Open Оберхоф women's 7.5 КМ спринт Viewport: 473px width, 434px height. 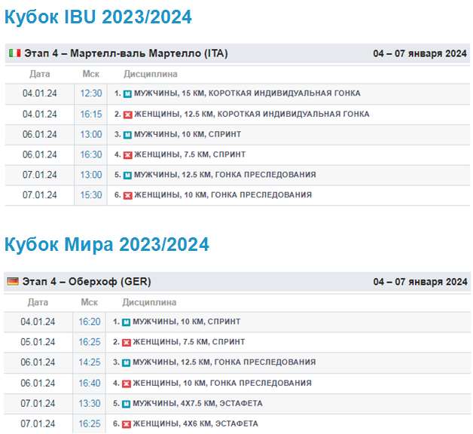pyautogui.click(x=189, y=341)
